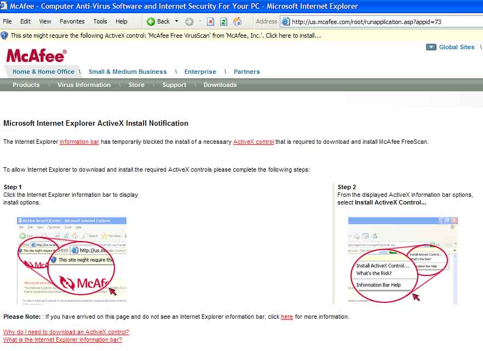This screenshot has width=483, height=351.
Task: Click the Step 1 instruction screenshot
Action: point(72,260)
